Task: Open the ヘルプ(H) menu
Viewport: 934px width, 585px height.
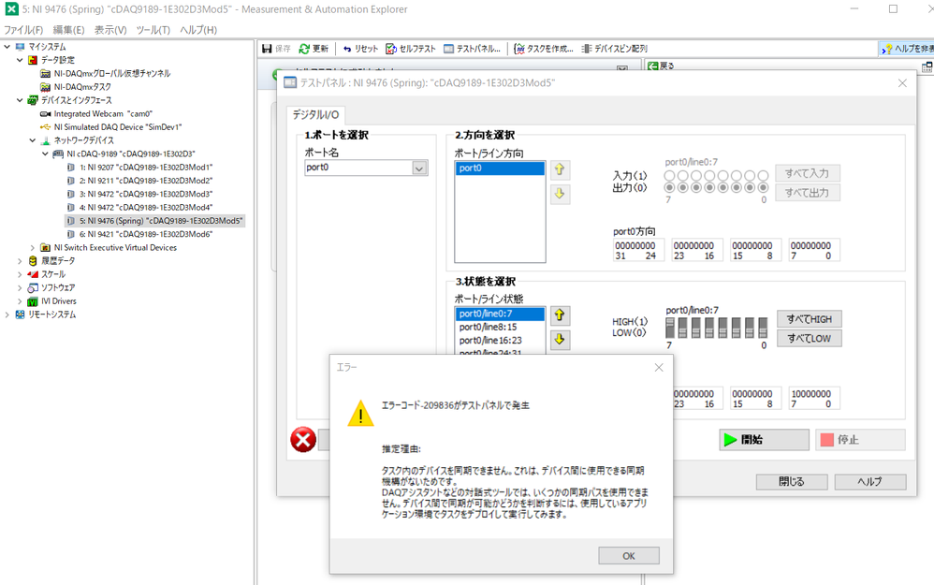Action: [198, 30]
